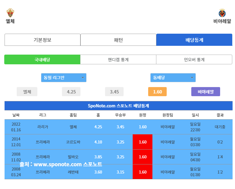
Task: Select the 3.45 draw odds button
Action: 114,92
